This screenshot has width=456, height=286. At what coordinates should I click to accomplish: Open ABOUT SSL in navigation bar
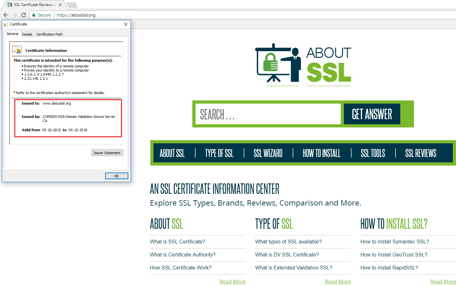(172, 153)
